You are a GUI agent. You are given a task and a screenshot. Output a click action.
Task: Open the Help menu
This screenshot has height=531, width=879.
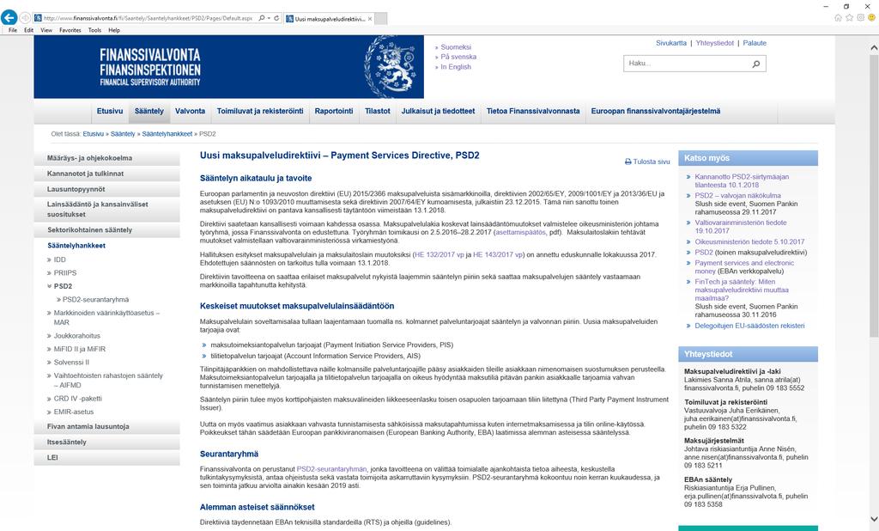[x=114, y=30]
